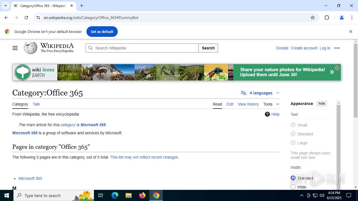Click the taskbar clock showing 4:34 PM

pyautogui.click(x=334, y=195)
